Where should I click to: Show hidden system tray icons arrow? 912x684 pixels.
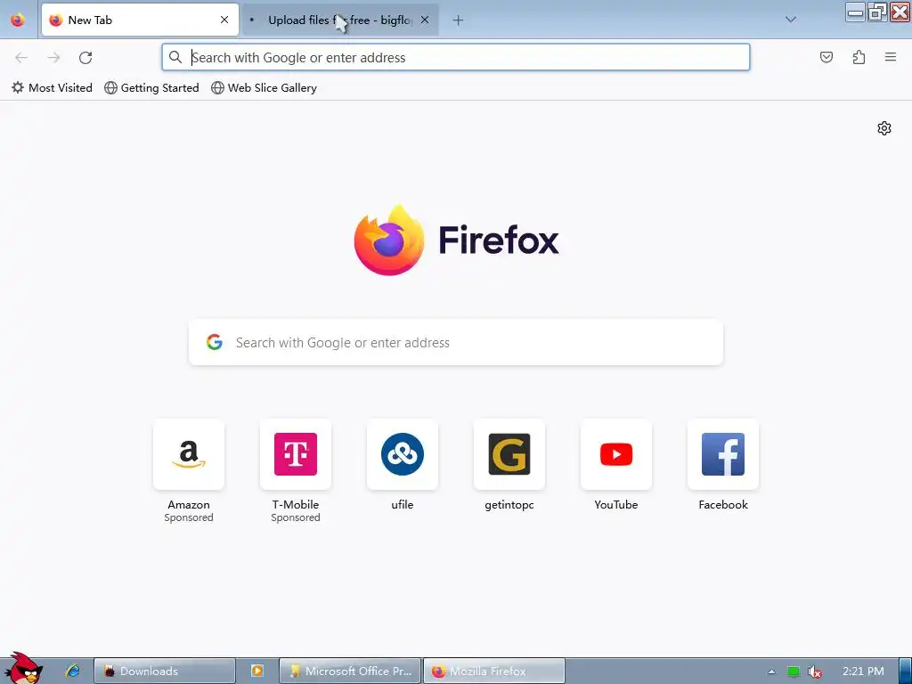[x=772, y=672]
